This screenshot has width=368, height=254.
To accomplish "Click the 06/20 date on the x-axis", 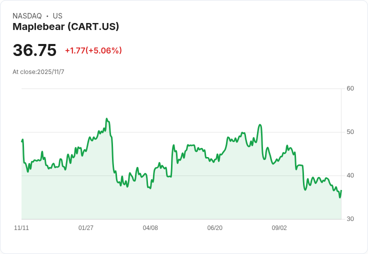I will click(215, 228).
